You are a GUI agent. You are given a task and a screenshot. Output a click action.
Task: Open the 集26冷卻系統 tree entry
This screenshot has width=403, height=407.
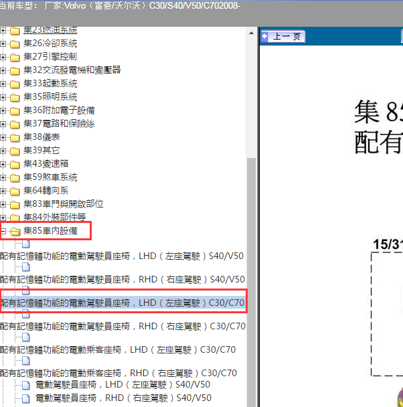(50, 44)
